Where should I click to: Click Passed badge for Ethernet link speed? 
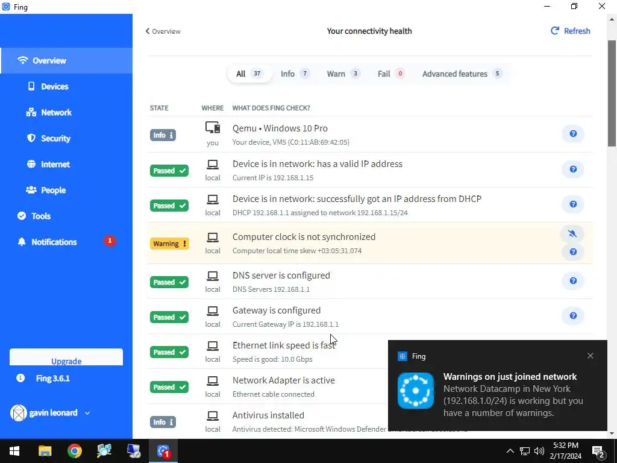(x=169, y=352)
